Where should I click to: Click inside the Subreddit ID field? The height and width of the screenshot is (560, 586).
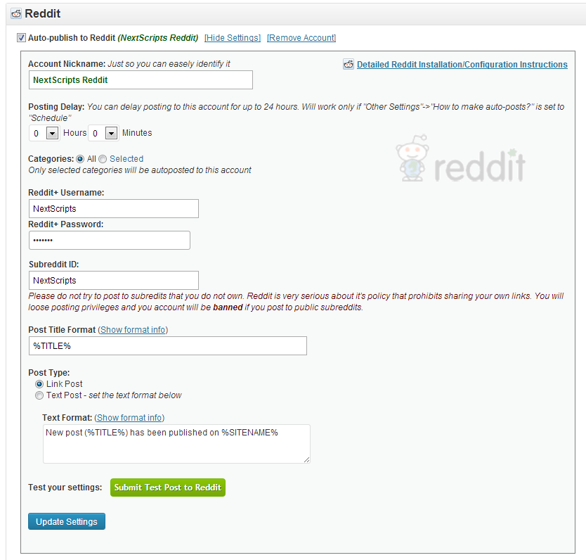click(113, 280)
